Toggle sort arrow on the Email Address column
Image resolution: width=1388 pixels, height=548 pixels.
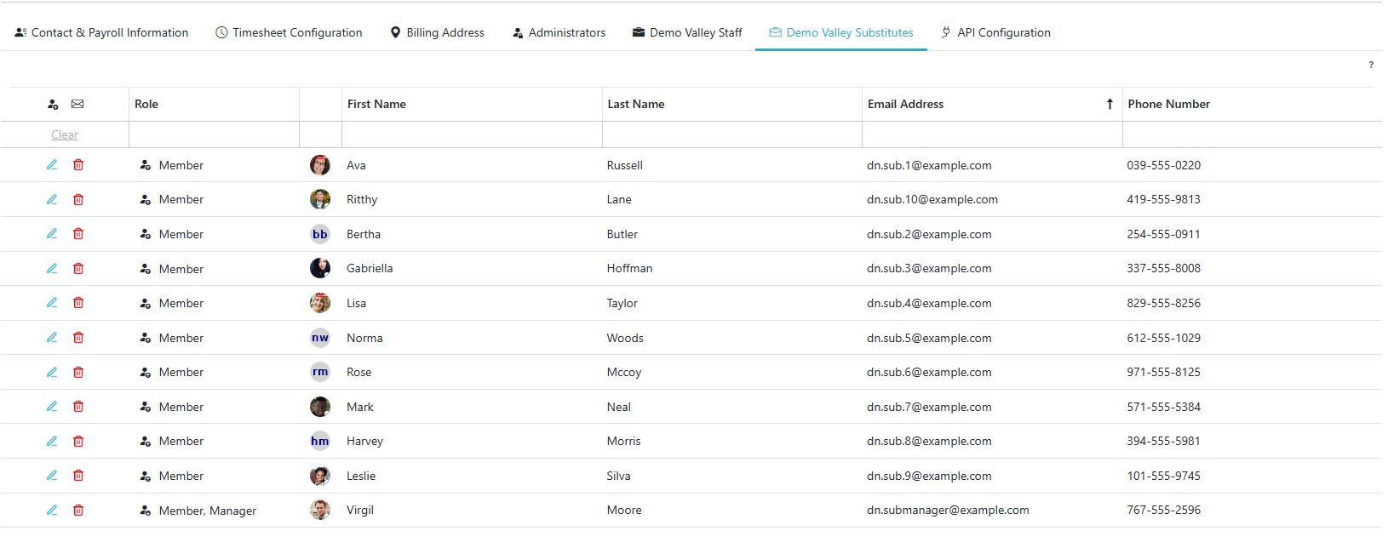click(1110, 105)
